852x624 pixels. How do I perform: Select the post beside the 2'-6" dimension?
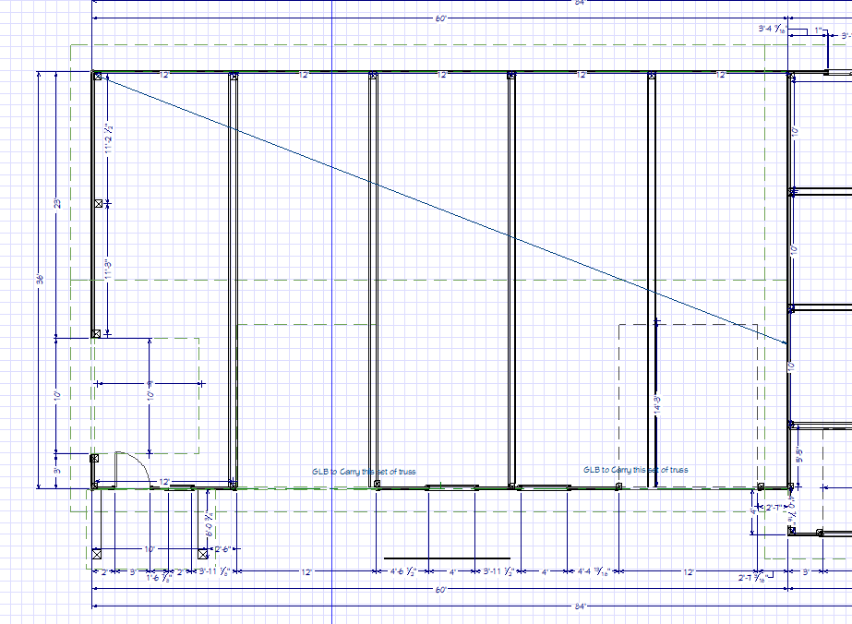(203, 555)
